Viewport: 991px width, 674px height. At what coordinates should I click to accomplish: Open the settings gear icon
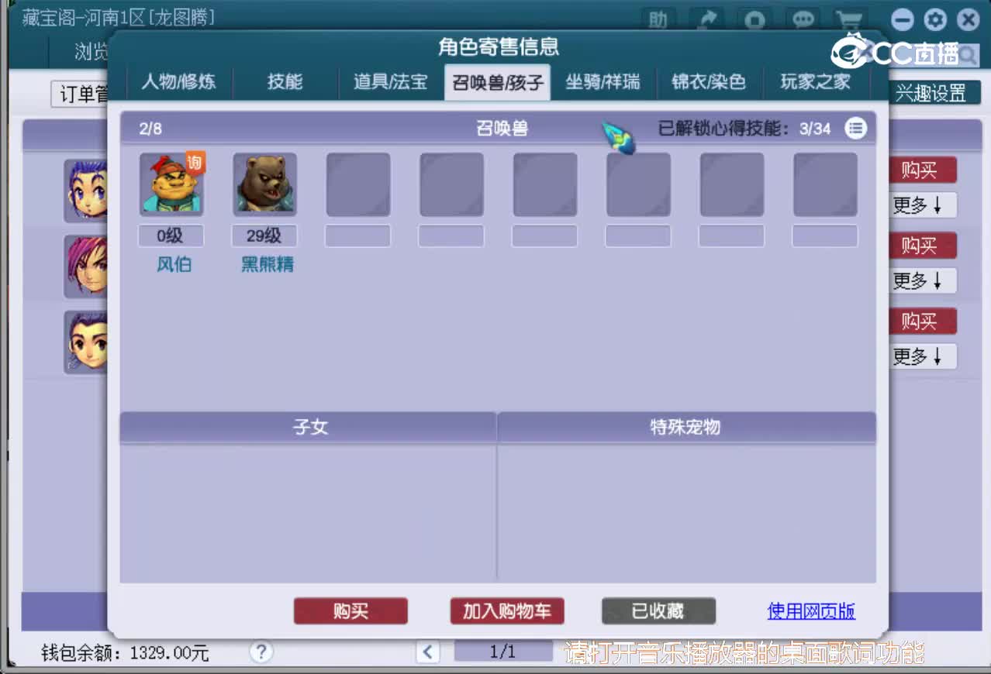pyautogui.click(x=935, y=19)
